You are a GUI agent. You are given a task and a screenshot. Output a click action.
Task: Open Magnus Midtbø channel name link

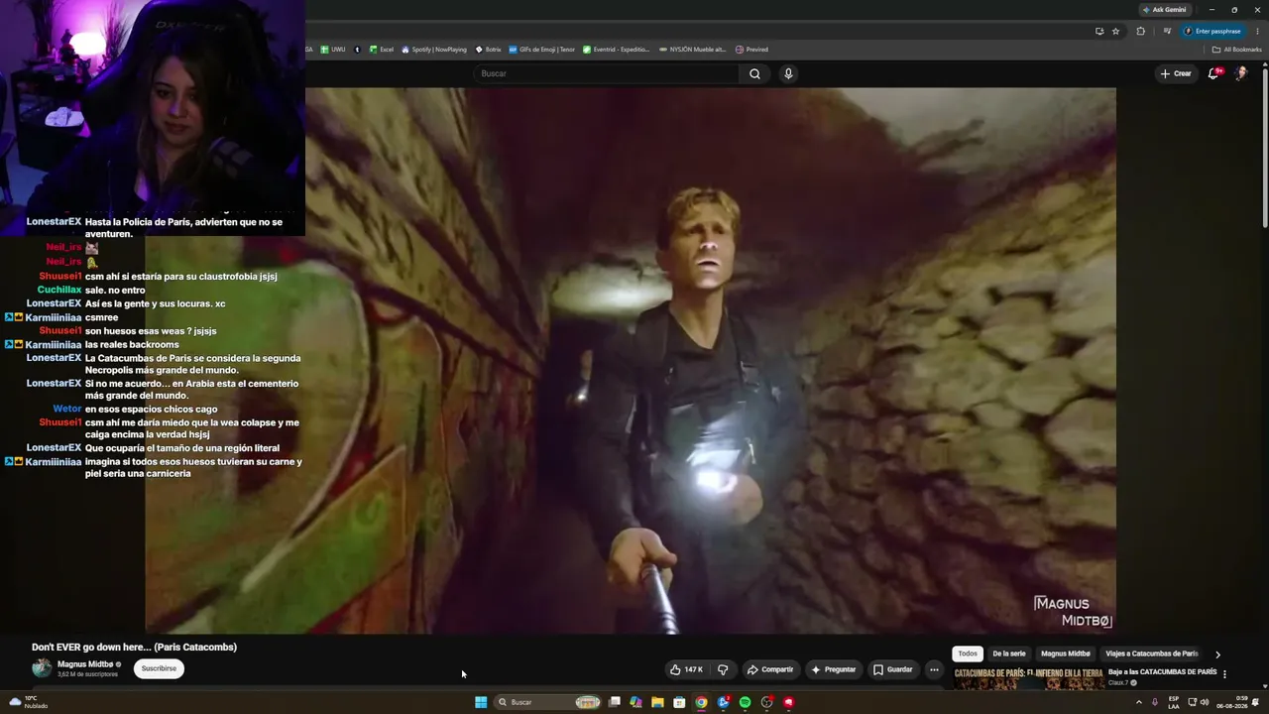click(85, 664)
